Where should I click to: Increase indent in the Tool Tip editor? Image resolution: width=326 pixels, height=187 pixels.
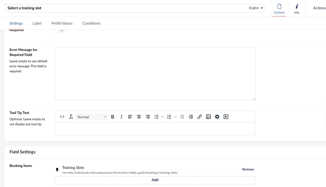pyautogui.click(x=191, y=117)
